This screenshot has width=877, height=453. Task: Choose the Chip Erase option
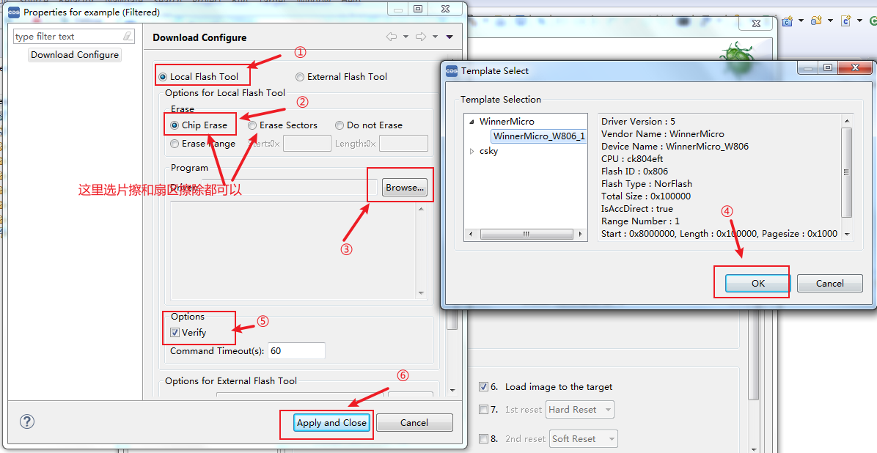point(175,125)
